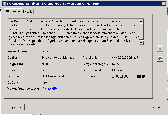This screenshot has width=168, height=115.
Task: Close the dialog with the title bar X
Action: click(x=164, y=3)
